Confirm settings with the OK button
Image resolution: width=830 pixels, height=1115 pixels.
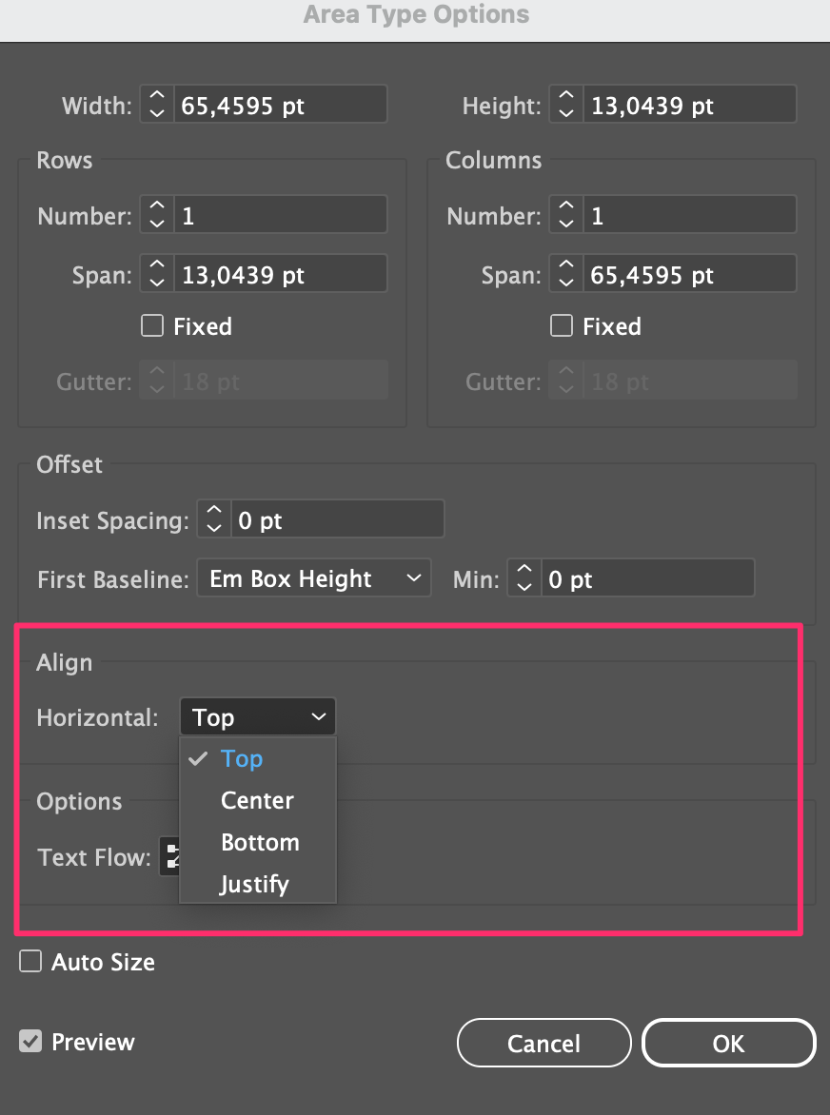click(728, 1043)
